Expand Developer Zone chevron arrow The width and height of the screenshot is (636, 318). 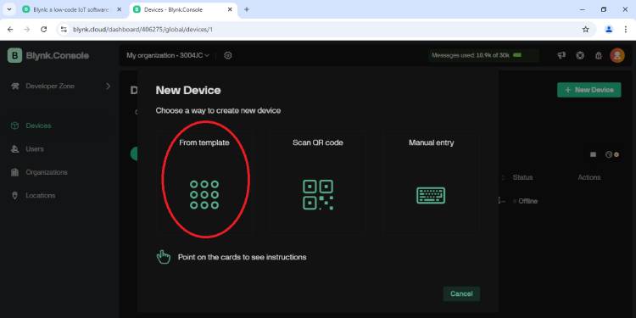coord(108,86)
